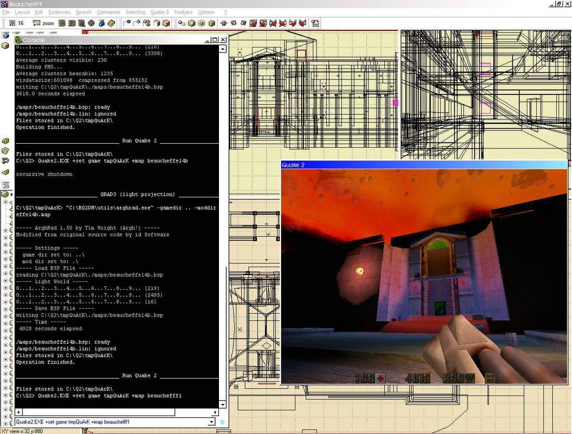Open the File menu
Viewport: 572px width, 434px height.
click(6, 12)
